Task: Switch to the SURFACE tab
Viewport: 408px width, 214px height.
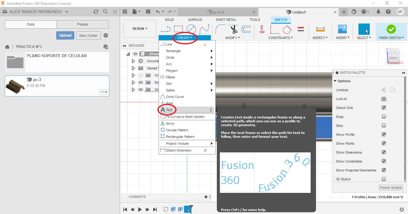Action: 195,20
